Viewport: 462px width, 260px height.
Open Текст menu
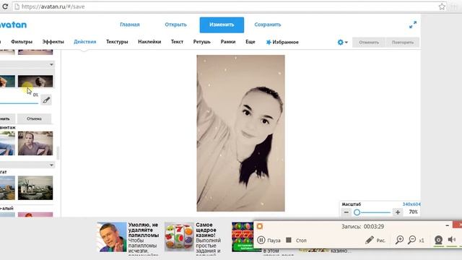177,42
